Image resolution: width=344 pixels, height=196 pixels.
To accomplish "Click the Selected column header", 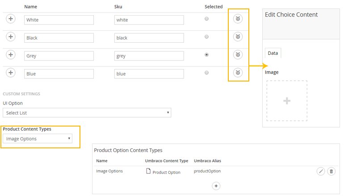I will pos(214,7).
